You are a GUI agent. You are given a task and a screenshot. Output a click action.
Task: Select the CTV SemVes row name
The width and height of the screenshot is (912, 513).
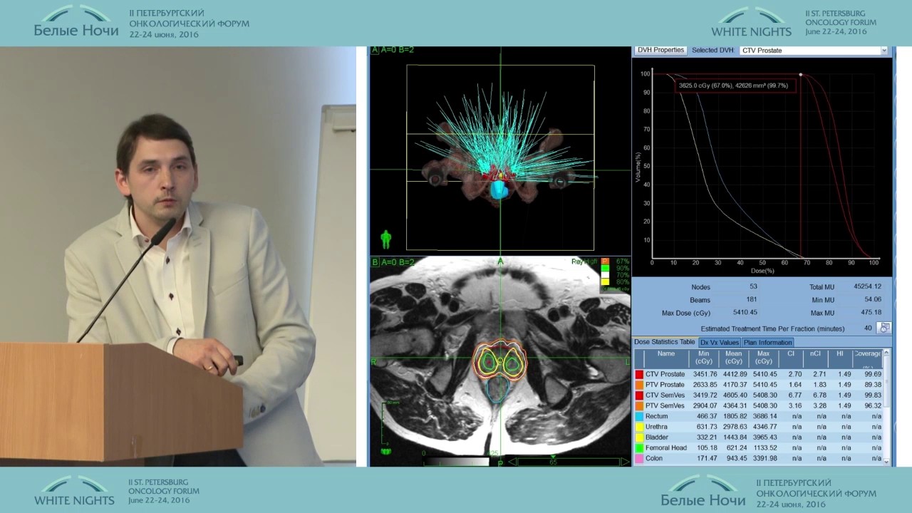click(665, 395)
